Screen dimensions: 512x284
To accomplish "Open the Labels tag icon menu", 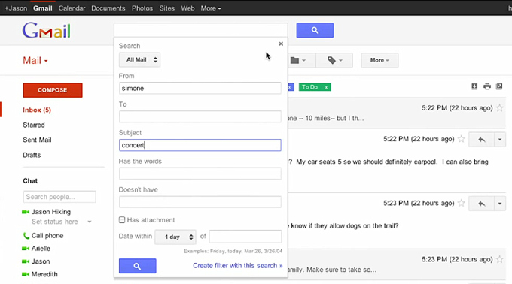I will (x=335, y=60).
